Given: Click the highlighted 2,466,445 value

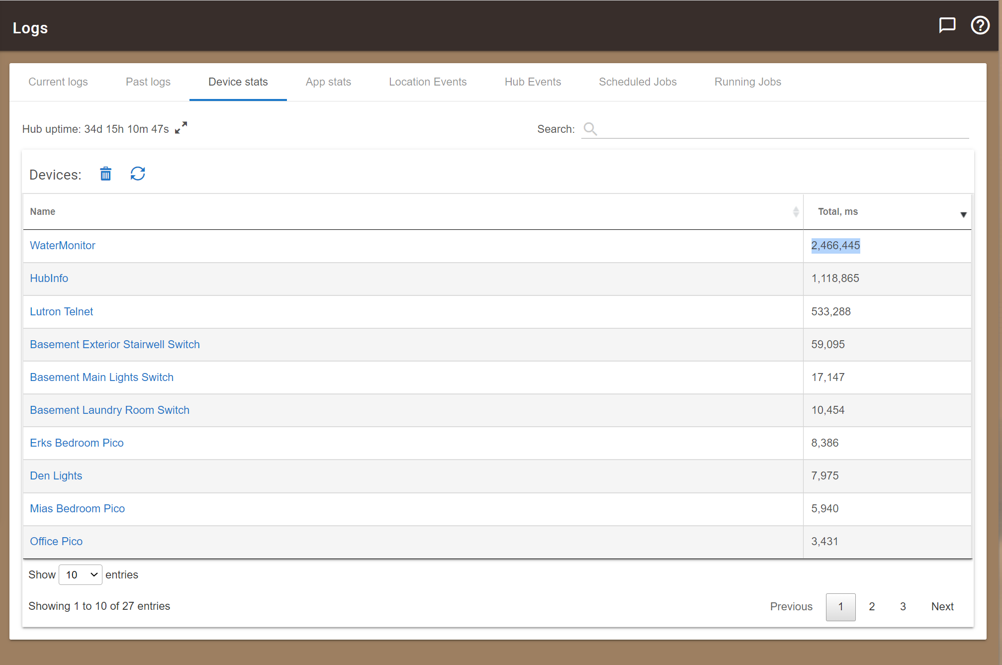Looking at the screenshot, I should pos(835,246).
